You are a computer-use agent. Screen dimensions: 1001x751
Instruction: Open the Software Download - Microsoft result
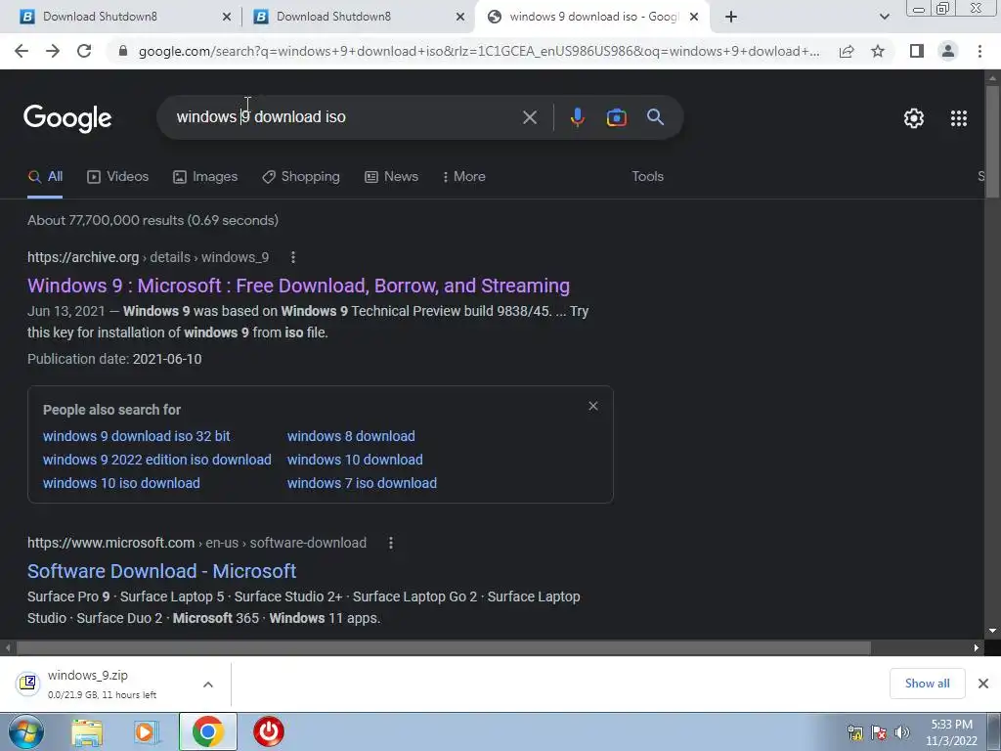pyautogui.click(x=162, y=571)
